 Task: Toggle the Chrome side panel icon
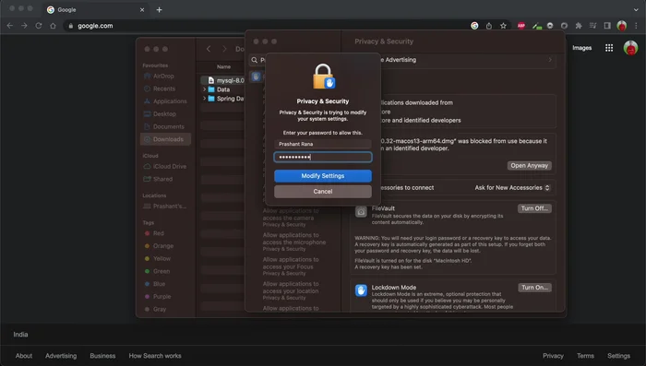[607, 26]
